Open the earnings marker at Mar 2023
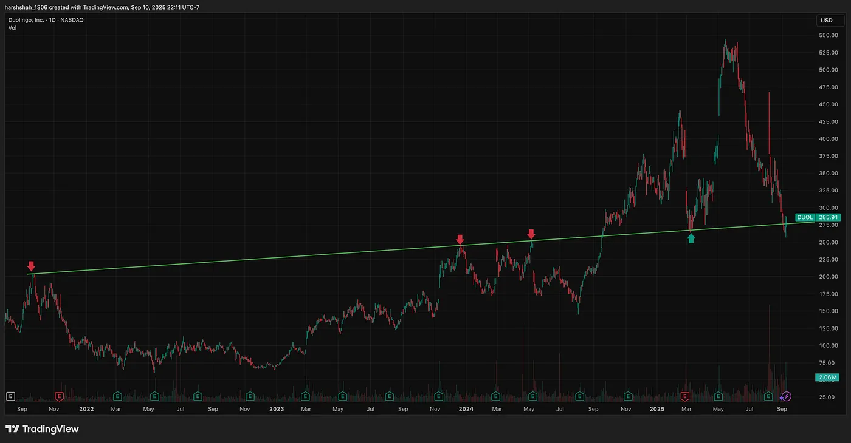851x443 pixels. (x=306, y=396)
